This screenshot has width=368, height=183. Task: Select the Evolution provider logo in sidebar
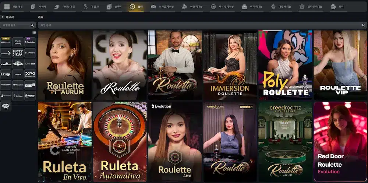click(30, 42)
